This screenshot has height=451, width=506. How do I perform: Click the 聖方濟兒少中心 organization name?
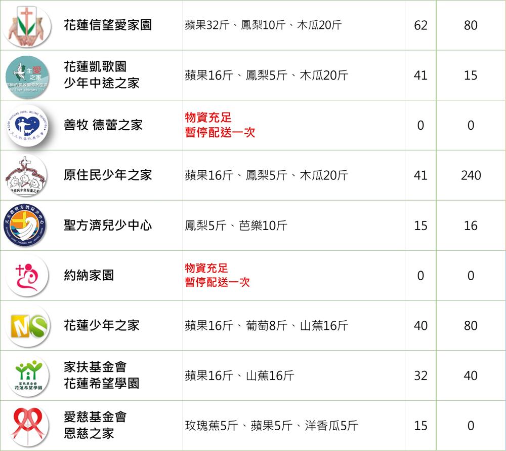(108, 225)
